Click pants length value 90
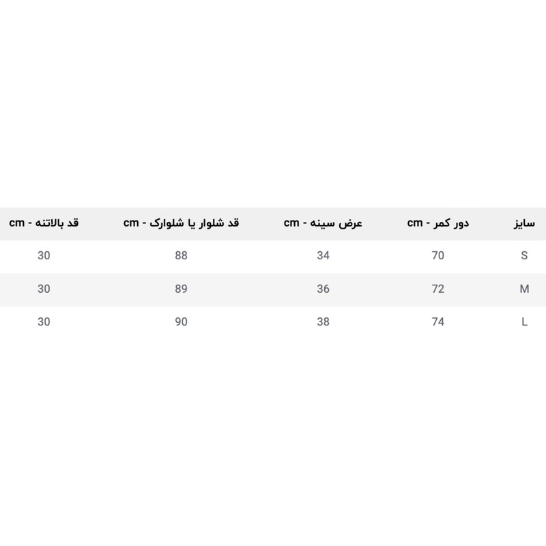 pyautogui.click(x=181, y=321)
